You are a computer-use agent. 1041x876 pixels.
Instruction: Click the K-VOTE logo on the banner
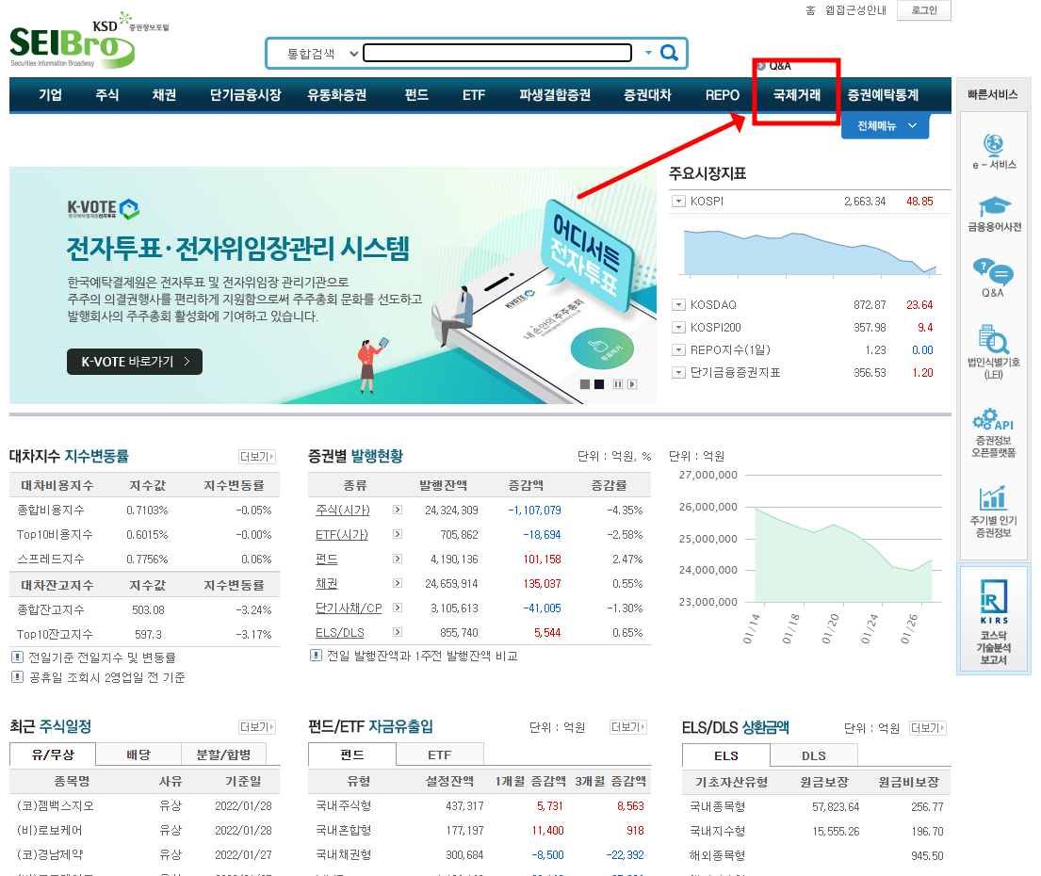tap(103, 209)
